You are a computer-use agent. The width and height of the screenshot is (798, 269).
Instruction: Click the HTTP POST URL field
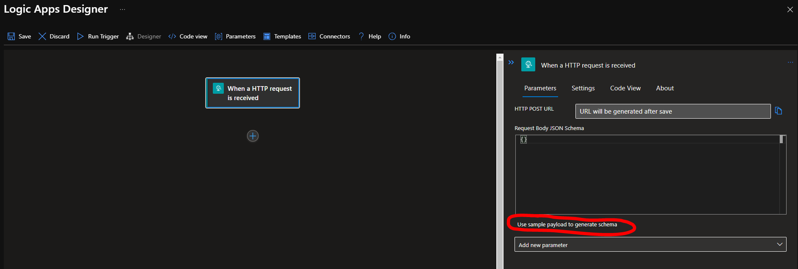(673, 111)
